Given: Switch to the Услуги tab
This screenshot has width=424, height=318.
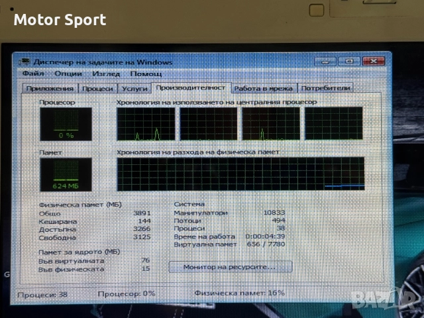Looking at the screenshot, I should coord(134,88).
